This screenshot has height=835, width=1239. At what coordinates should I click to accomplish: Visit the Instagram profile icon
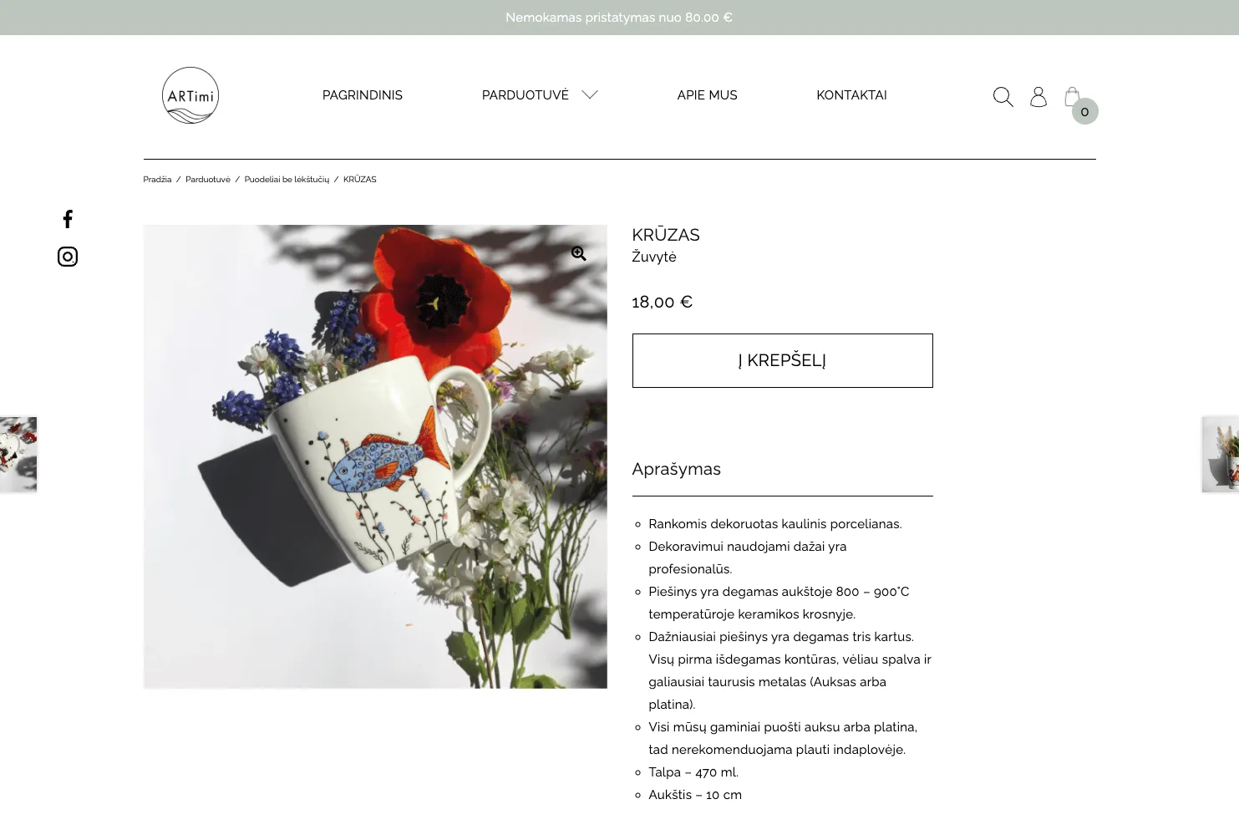coord(68,257)
